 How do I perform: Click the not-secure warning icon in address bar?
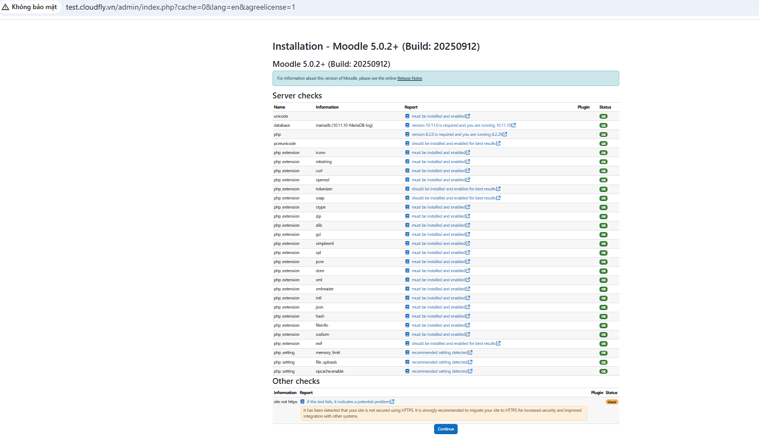click(x=6, y=7)
